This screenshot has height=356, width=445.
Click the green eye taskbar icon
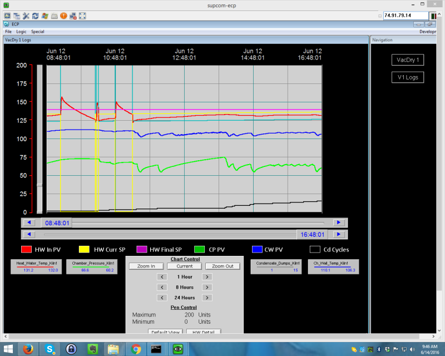tap(178, 349)
